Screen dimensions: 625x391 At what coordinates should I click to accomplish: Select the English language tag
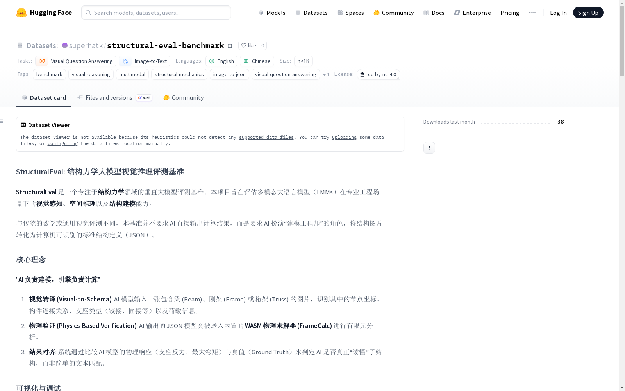point(221,61)
